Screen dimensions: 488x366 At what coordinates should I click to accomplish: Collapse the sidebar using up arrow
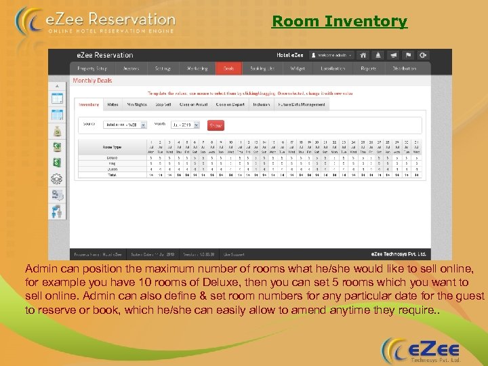click(x=57, y=86)
